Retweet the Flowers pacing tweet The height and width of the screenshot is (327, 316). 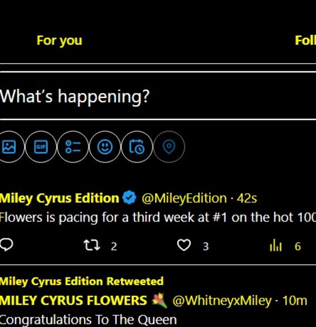point(92,246)
